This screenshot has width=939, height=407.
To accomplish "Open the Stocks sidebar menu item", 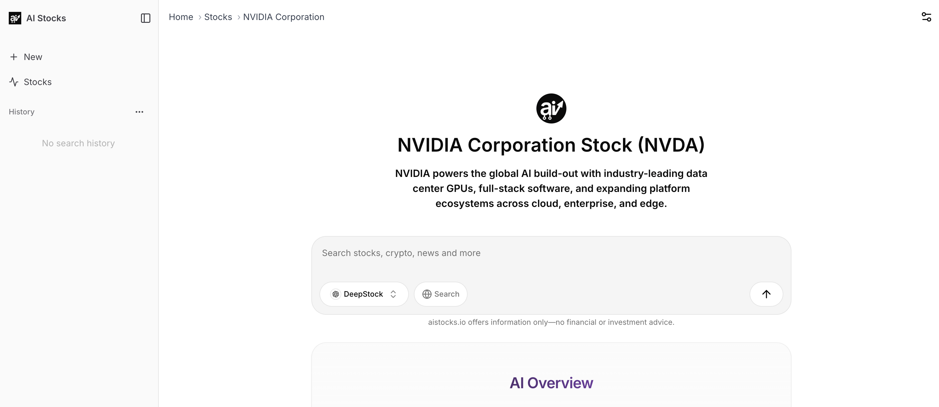I will click(x=38, y=82).
